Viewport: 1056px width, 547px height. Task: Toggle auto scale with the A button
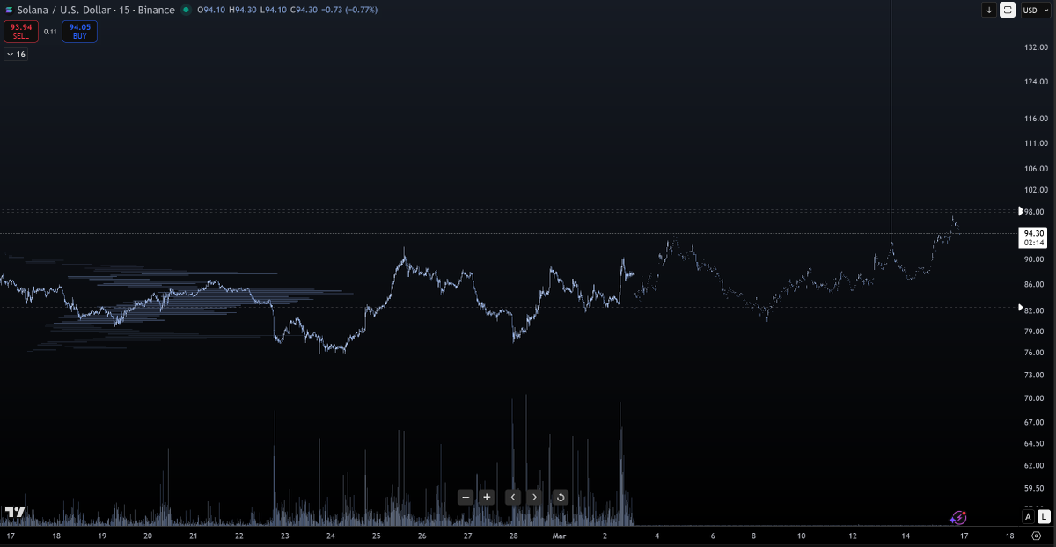click(1028, 516)
